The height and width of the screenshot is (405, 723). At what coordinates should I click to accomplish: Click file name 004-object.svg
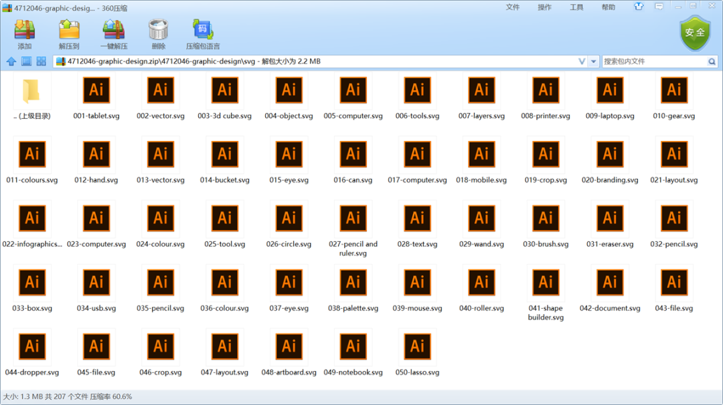(x=289, y=116)
